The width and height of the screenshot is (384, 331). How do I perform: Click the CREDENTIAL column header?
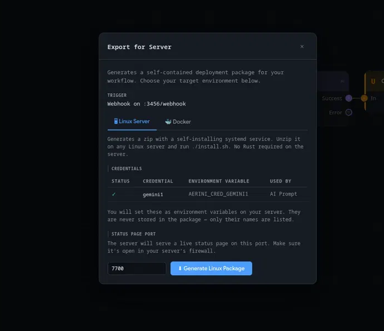157,181
